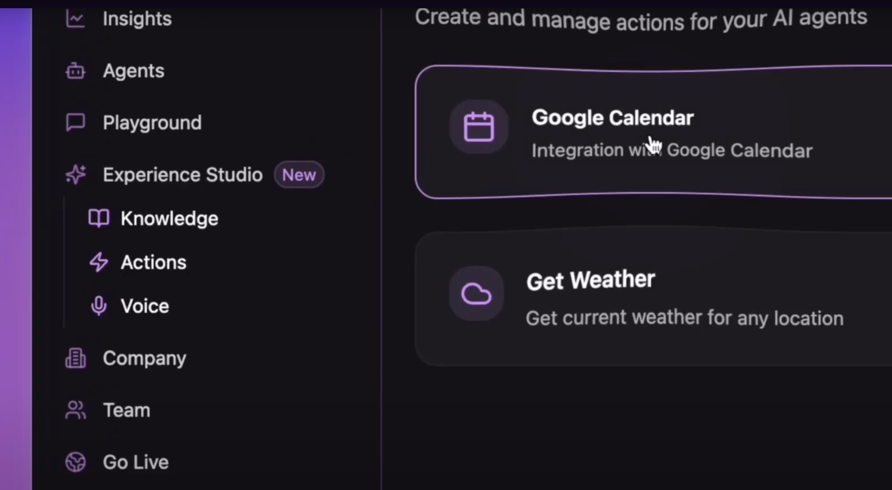
Task: Click the New badge beside Experience Studio
Action: coord(299,175)
